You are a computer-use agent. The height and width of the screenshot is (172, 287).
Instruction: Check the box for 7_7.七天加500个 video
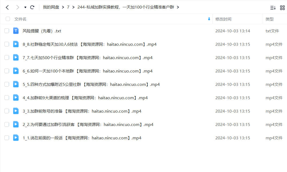[7, 58]
